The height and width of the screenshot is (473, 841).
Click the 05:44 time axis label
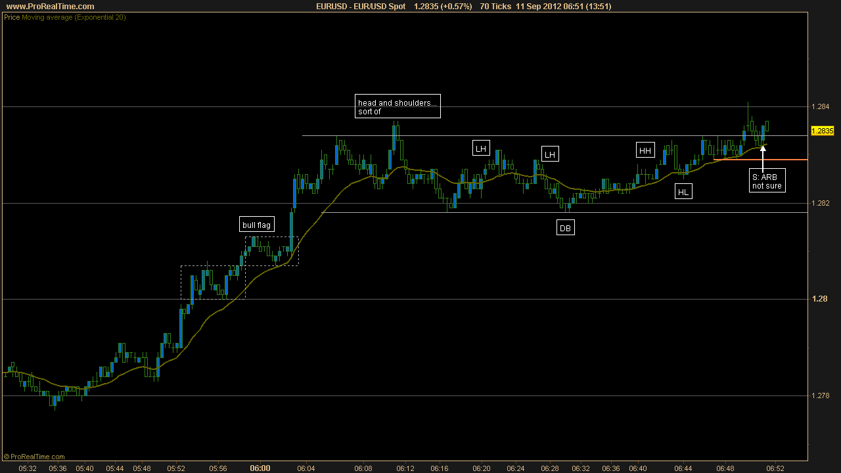[115, 468]
